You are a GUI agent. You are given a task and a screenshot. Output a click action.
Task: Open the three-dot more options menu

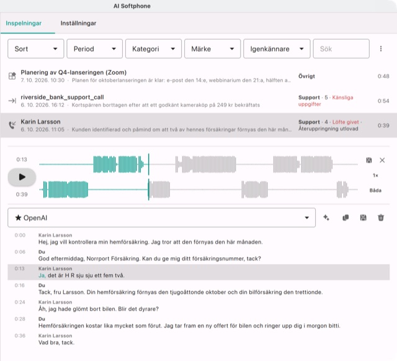pyautogui.click(x=381, y=48)
